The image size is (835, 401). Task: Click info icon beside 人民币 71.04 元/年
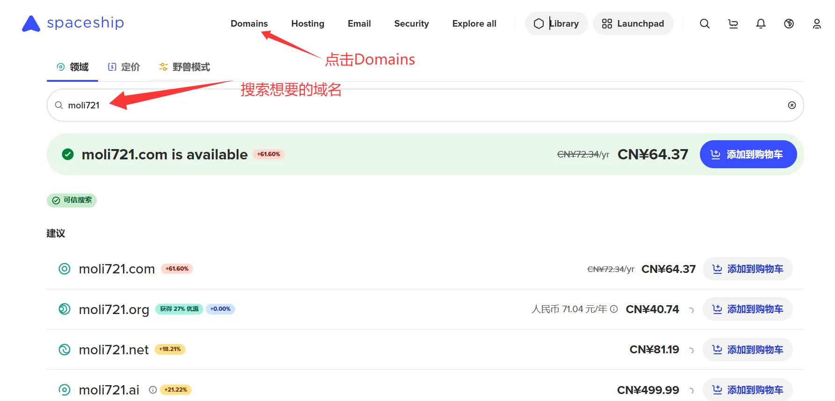pos(614,309)
